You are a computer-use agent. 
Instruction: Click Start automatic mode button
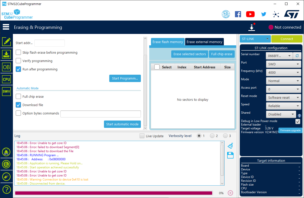122,124
